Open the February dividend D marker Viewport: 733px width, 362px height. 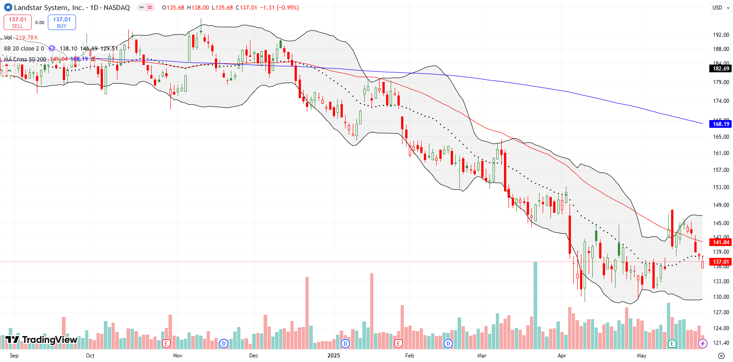pyautogui.click(x=448, y=343)
